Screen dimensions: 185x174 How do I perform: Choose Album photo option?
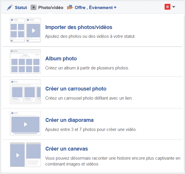[61, 59]
